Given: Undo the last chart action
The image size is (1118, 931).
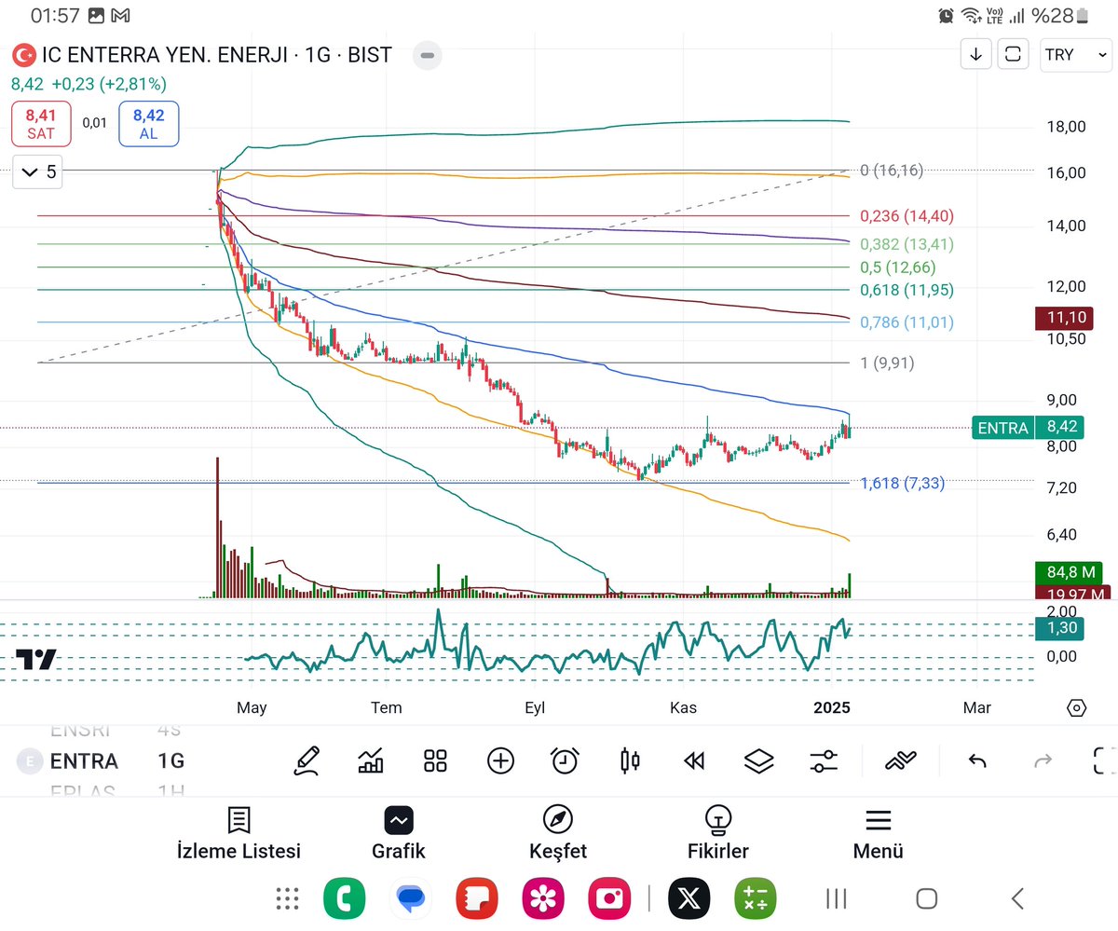Looking at the screenshot, I should (976, 760).
